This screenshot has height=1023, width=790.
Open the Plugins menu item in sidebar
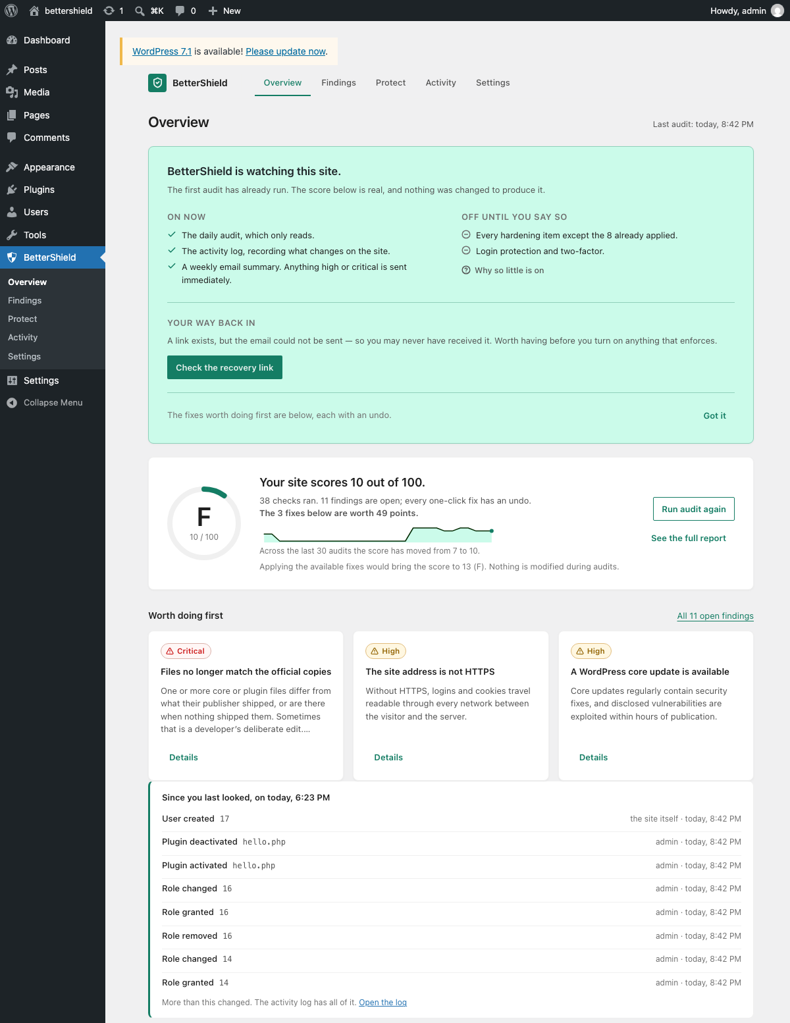tap(53, 190)
